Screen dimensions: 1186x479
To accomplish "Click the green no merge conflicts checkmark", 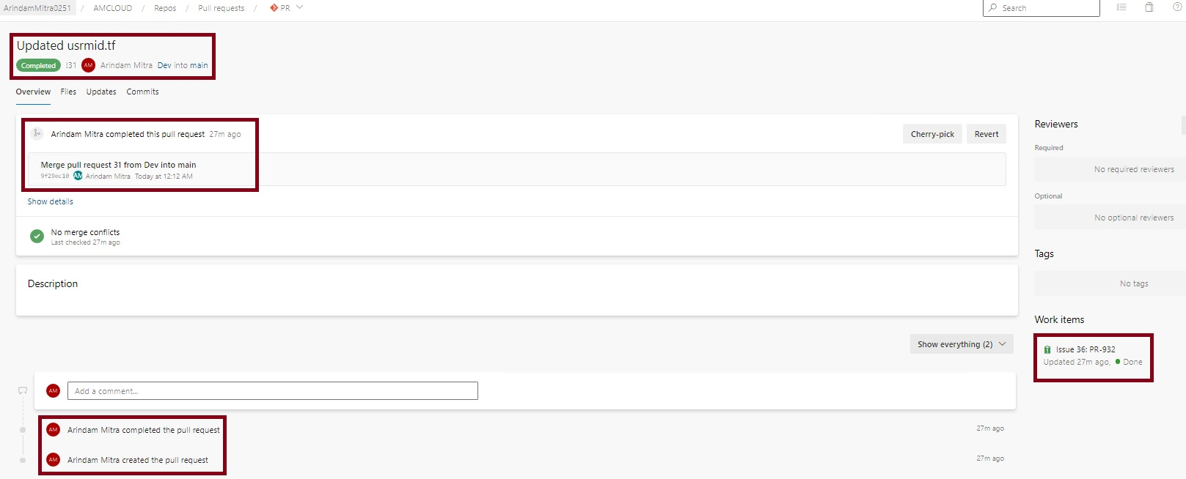I will [x=37, y=236].
